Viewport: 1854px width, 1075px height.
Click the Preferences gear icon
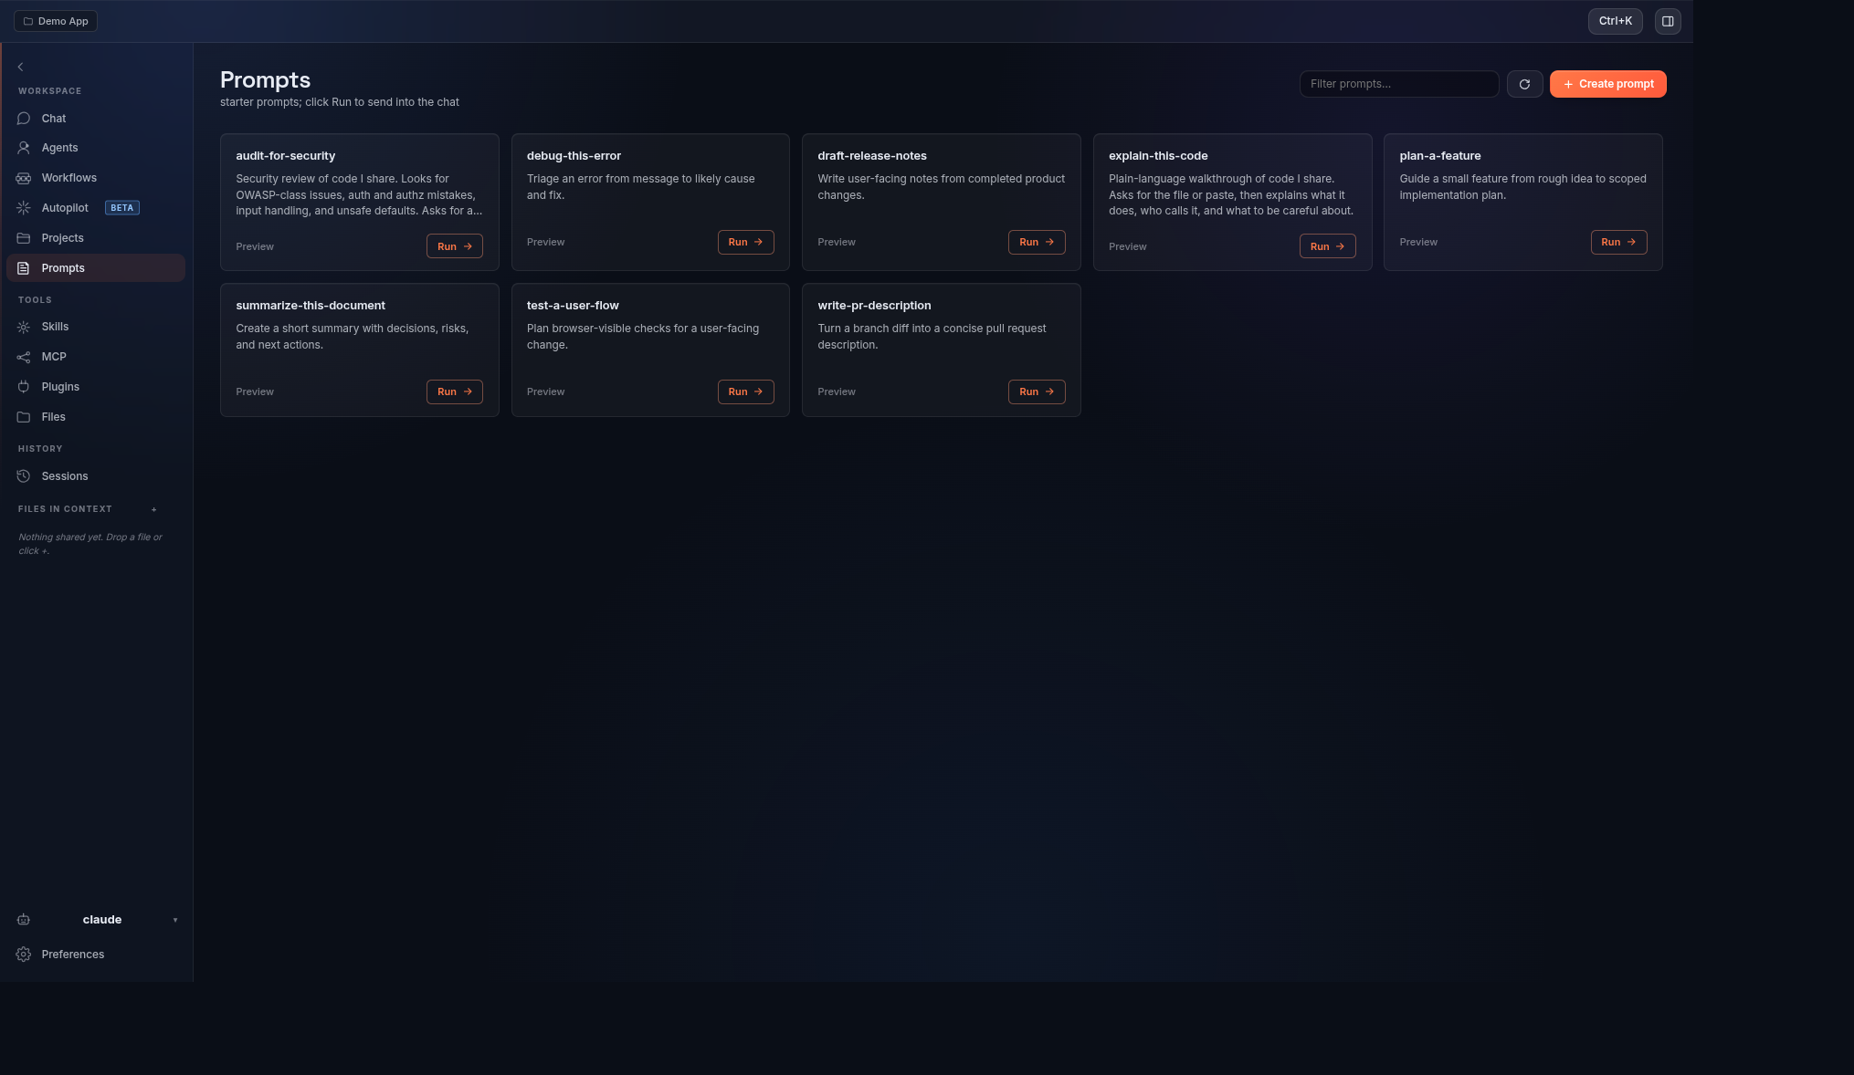pos(24,955)
